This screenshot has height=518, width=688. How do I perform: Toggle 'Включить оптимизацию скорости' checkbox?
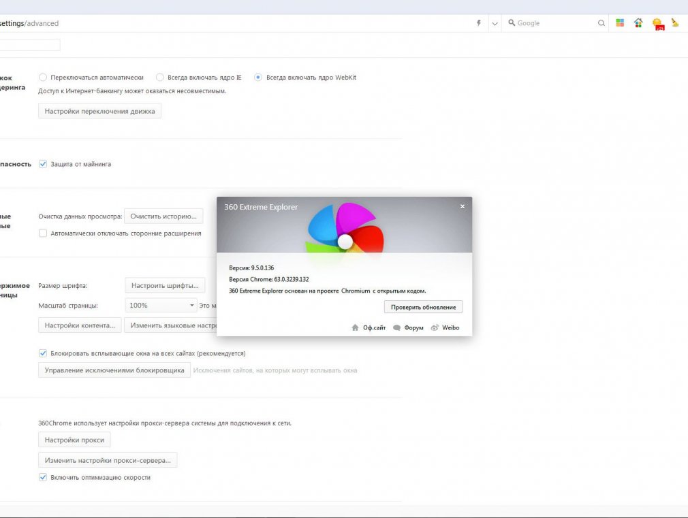[x=42, y=477]
